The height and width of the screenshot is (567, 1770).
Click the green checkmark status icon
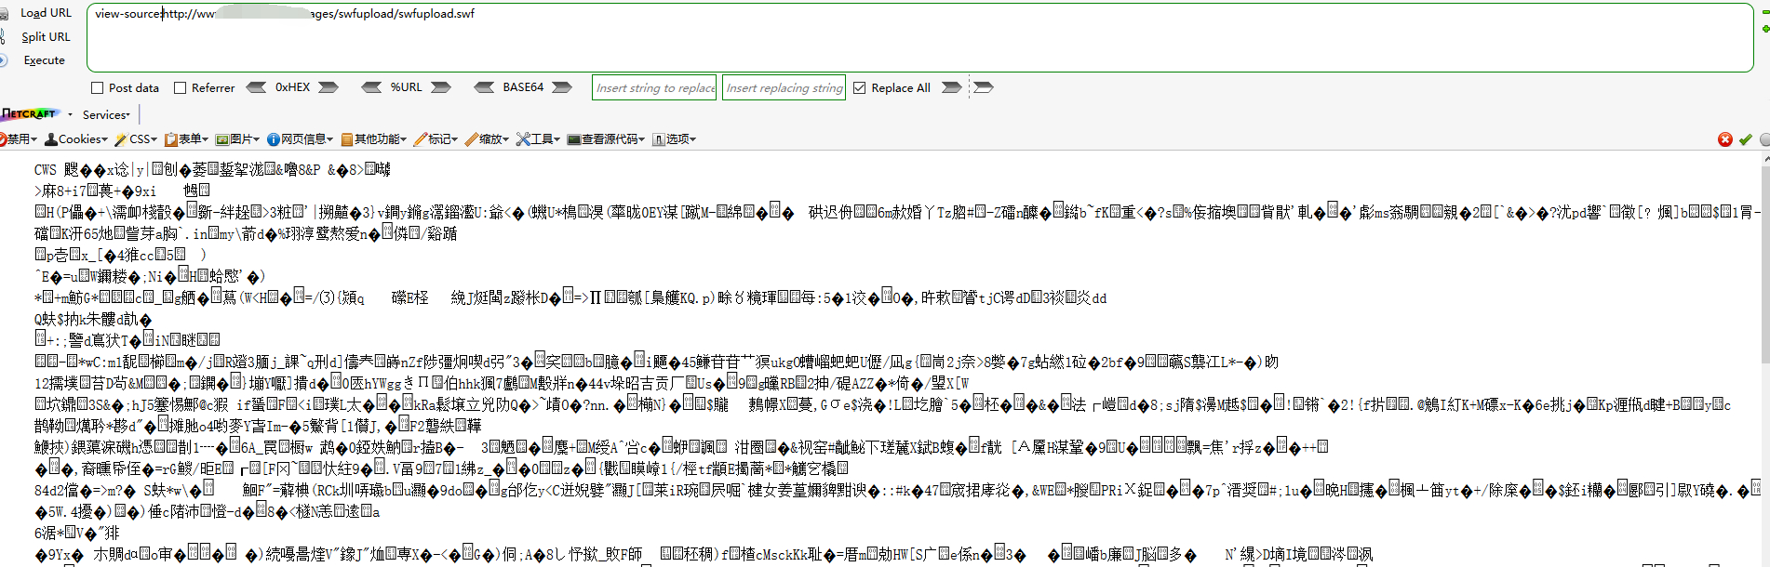pos(1745,139)
